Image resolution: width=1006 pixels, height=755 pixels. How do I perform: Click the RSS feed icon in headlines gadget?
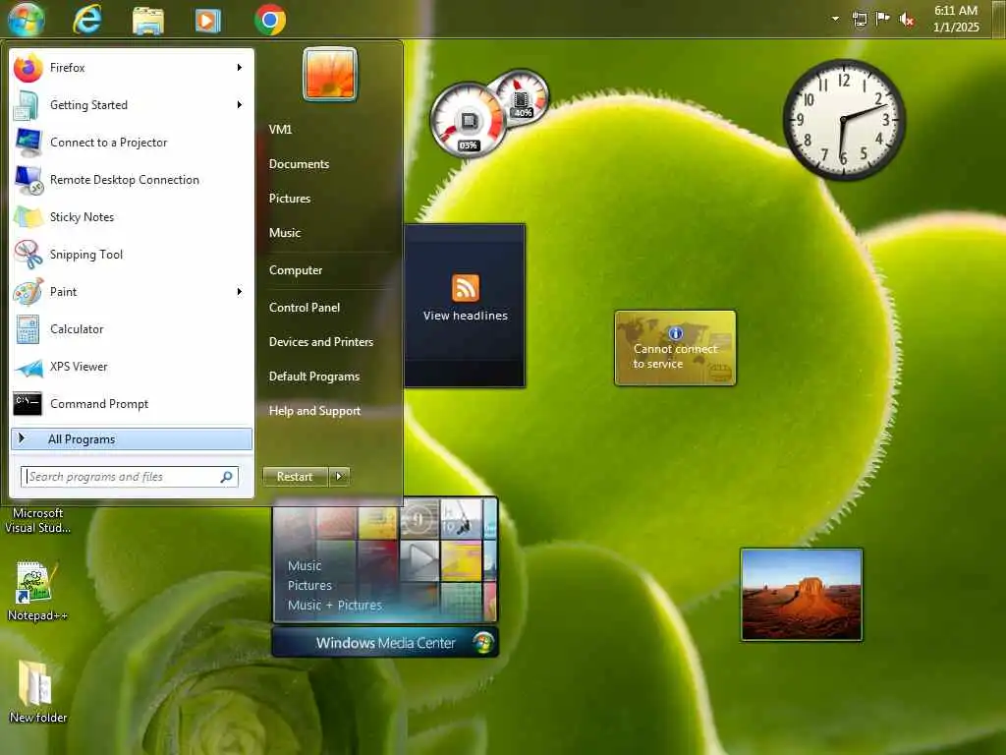pyautogui.click(x=465, y=288)
